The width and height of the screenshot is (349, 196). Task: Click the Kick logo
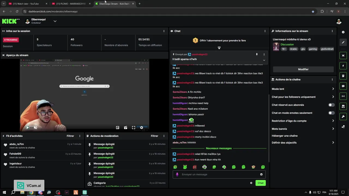coord(11,21)
